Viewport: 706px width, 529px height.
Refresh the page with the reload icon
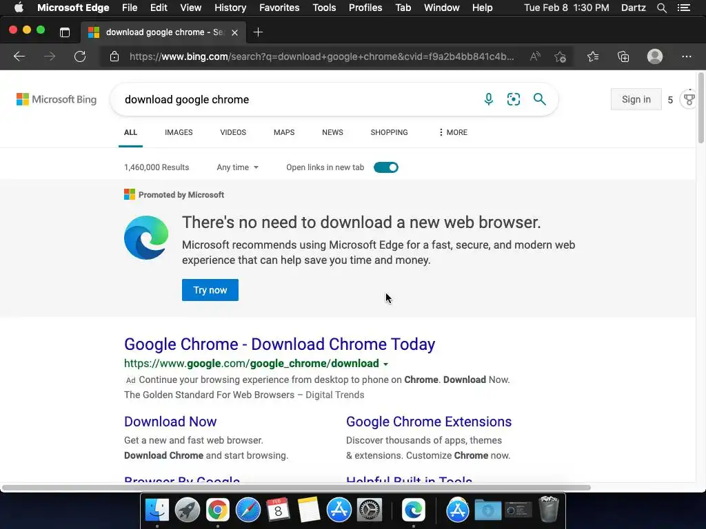(80, 56)
